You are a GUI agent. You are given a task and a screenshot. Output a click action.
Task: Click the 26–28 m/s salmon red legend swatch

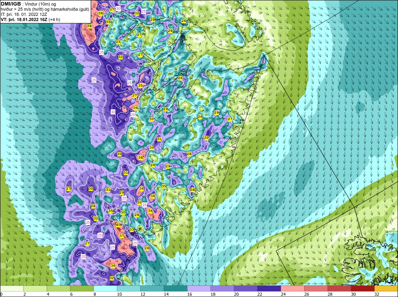pos(316,289)
